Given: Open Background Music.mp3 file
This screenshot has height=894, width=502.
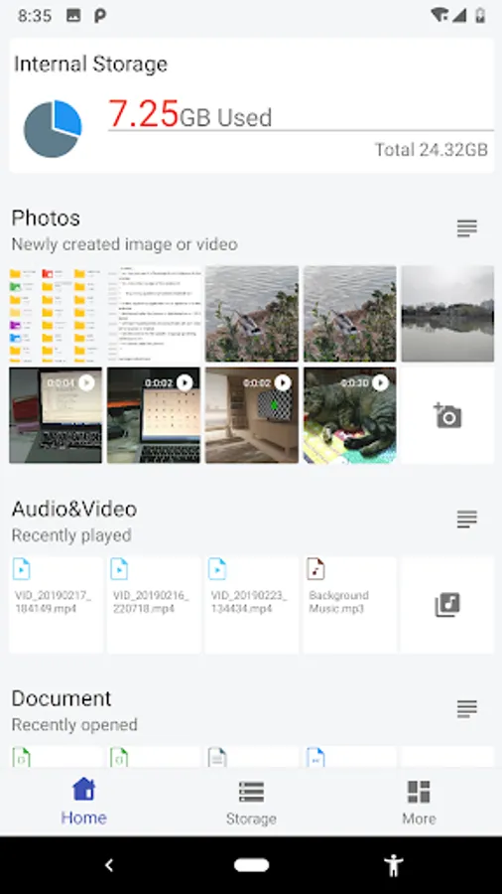Looking at the screenshot, I should [x=349, y=605].
